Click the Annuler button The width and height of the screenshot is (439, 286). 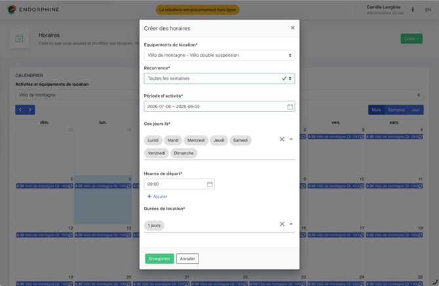[187, 259]
